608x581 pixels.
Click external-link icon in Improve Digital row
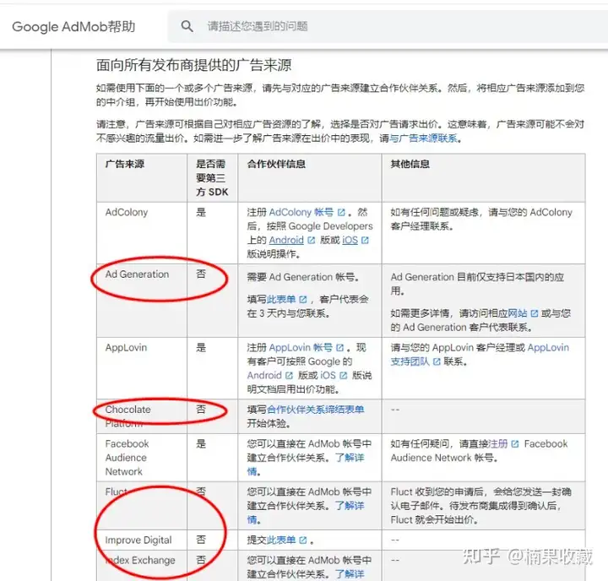[x=303, y=540]
